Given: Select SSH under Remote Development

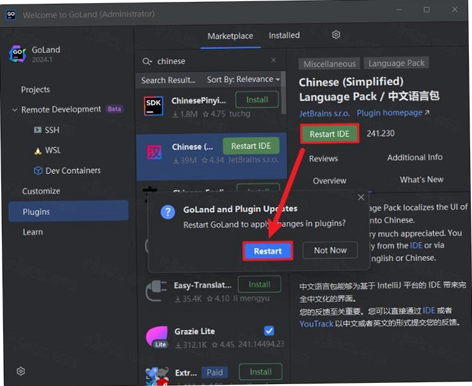Looking at the screenshot, I should pos(52,130).
